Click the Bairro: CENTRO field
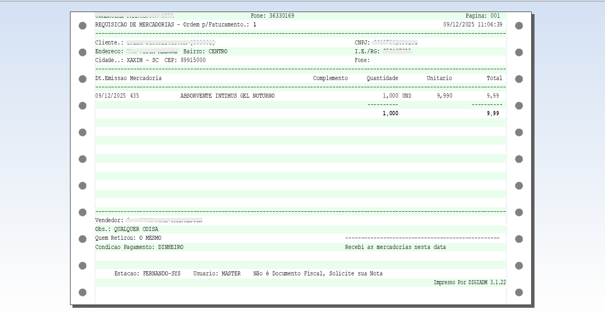Viewport: 605px width, 311px height. tap(205, 51)
